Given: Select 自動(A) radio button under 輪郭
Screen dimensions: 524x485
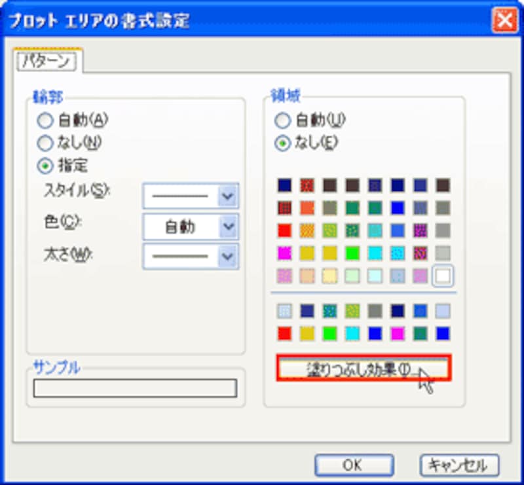Looking at the screenshot, I should tap(46, 120).
